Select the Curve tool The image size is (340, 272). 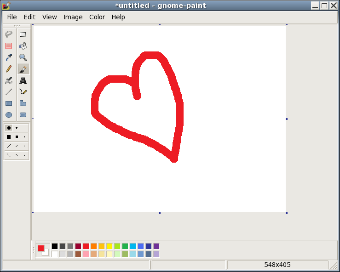[x=23, y=92]
